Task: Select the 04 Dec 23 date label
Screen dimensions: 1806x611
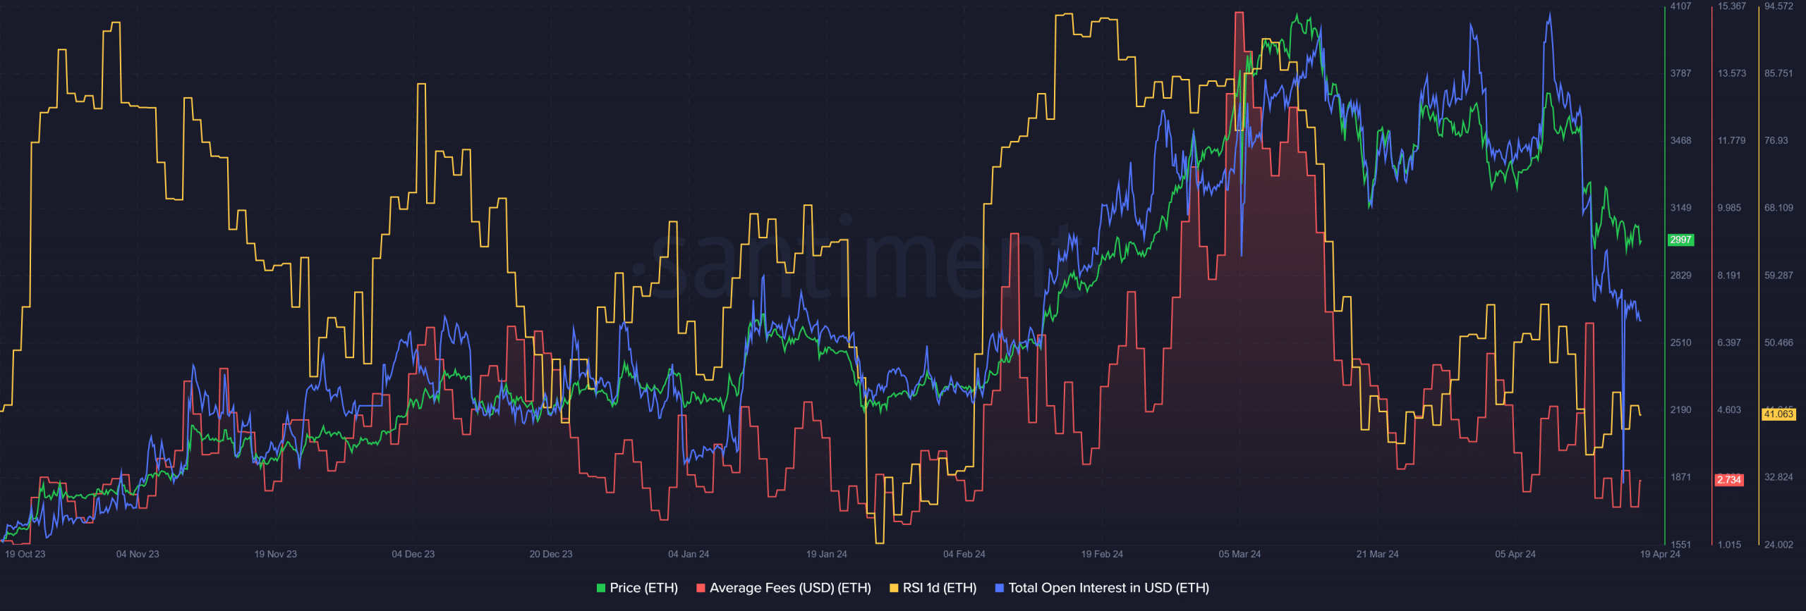Action: click(413, 554)
